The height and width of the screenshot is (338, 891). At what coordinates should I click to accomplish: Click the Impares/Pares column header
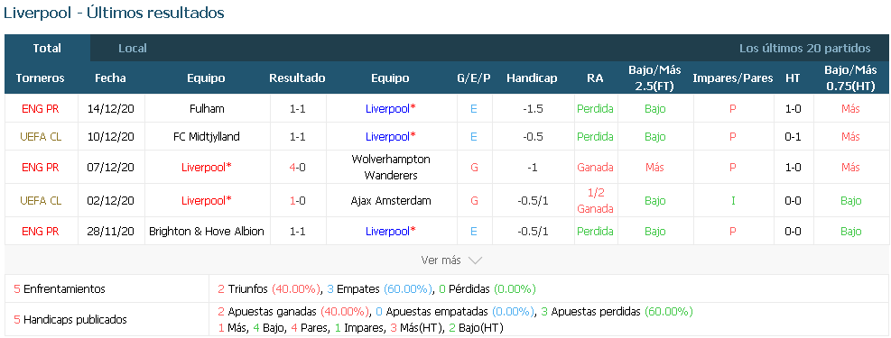733,78
